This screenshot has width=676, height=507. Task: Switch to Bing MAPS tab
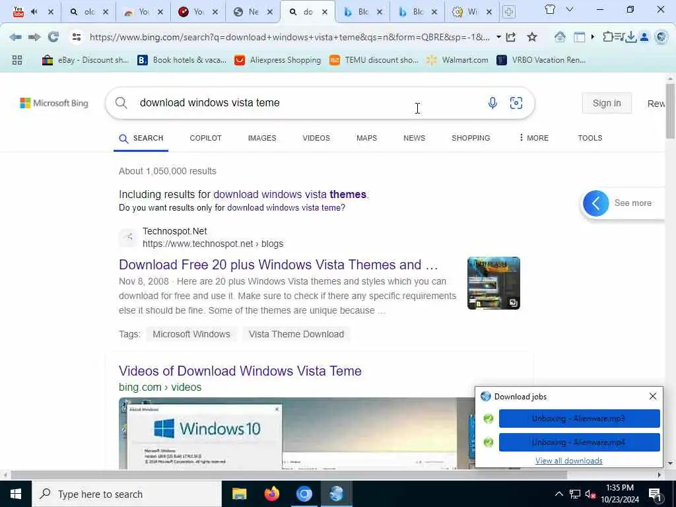coord(366,138)
